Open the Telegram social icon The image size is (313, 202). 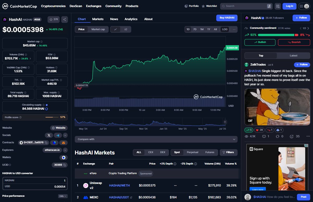click(x=58, y=135)
